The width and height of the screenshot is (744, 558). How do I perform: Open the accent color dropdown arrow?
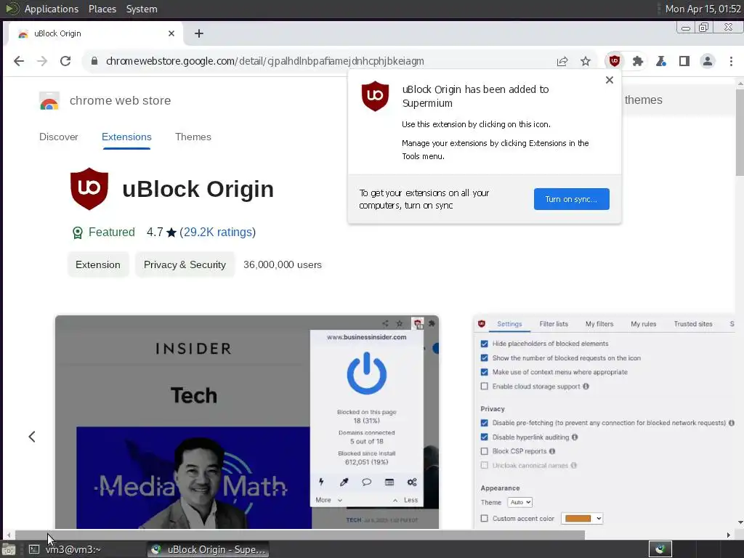pos(599,519)
